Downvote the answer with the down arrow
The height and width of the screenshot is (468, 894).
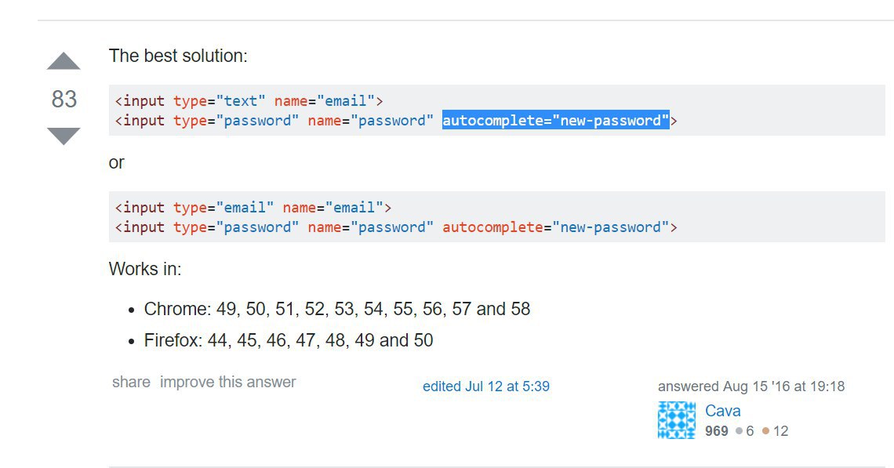[x=64, y=136]
